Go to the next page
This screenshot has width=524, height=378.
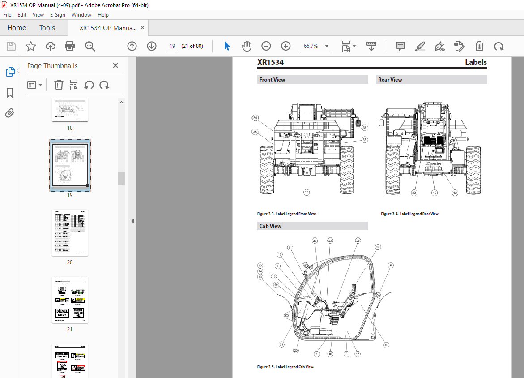(152, 46)
